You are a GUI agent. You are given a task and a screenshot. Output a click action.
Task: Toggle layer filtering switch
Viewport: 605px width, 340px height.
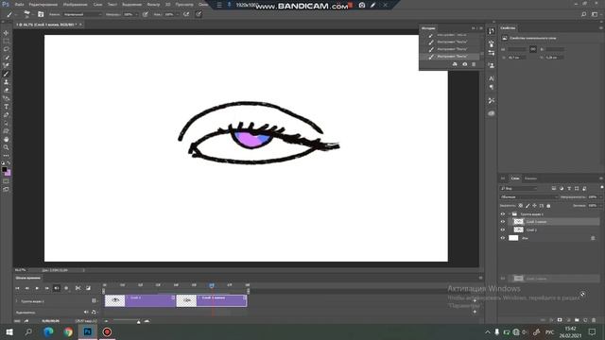[602, 187]
